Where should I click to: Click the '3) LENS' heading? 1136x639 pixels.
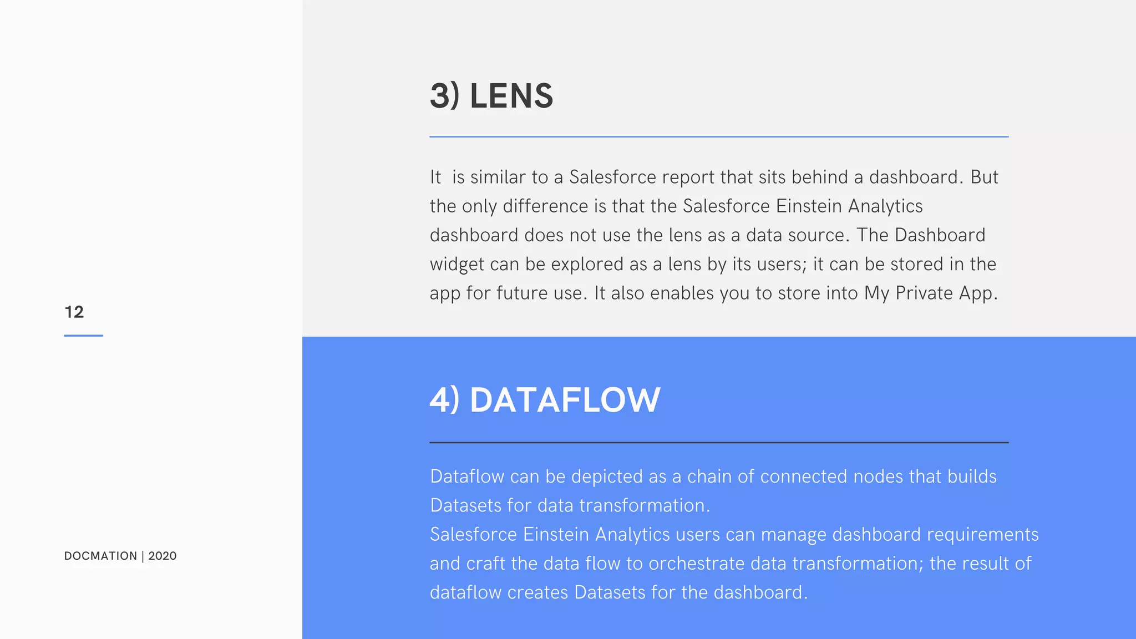pos(491,95)
